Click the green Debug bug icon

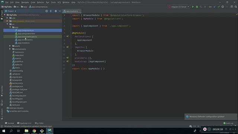coord(197,7)
